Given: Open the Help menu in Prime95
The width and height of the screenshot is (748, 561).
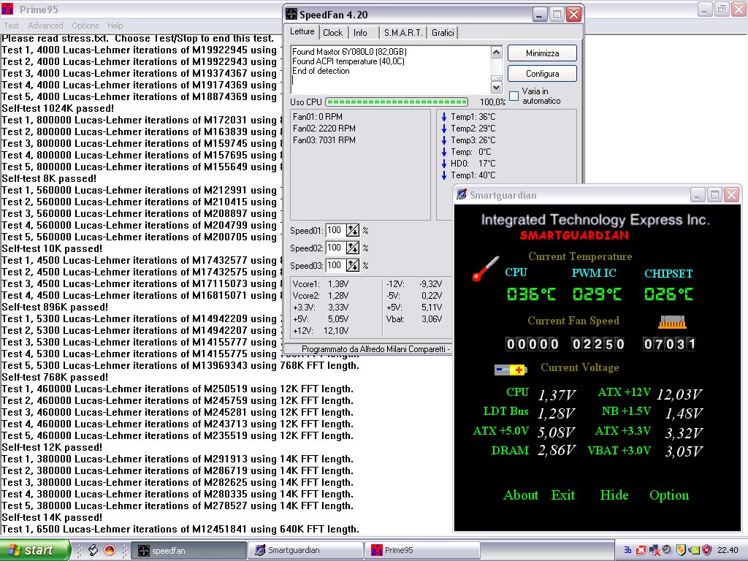Looking at the screenshot, I should (x=115, y=26).
